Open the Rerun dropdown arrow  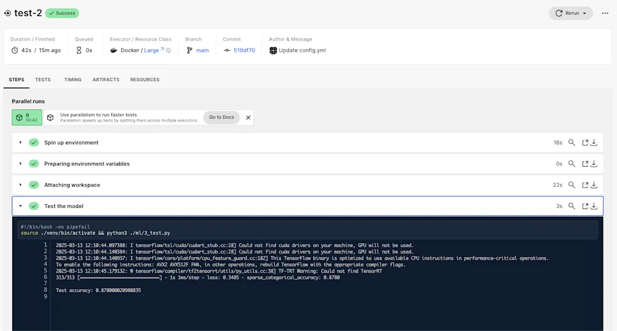point(585,14)
